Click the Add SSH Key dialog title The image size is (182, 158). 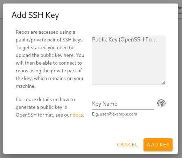(35, 15)
